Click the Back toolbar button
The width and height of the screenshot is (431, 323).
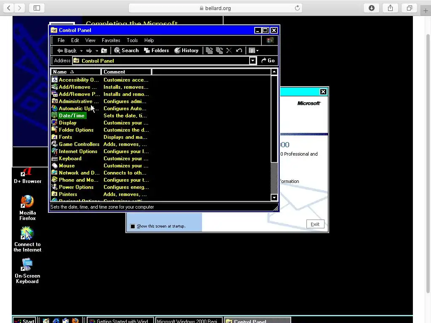(x=67, y=51)
